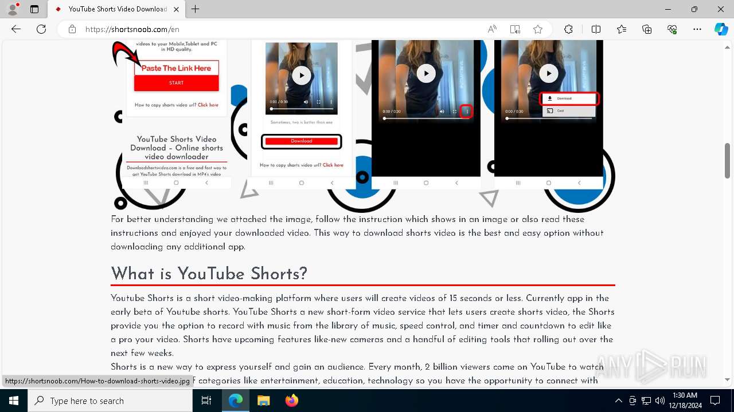The image size is (734, 412).
Task: Open the clock showing 1:30 AM
Action: [685, 401]
